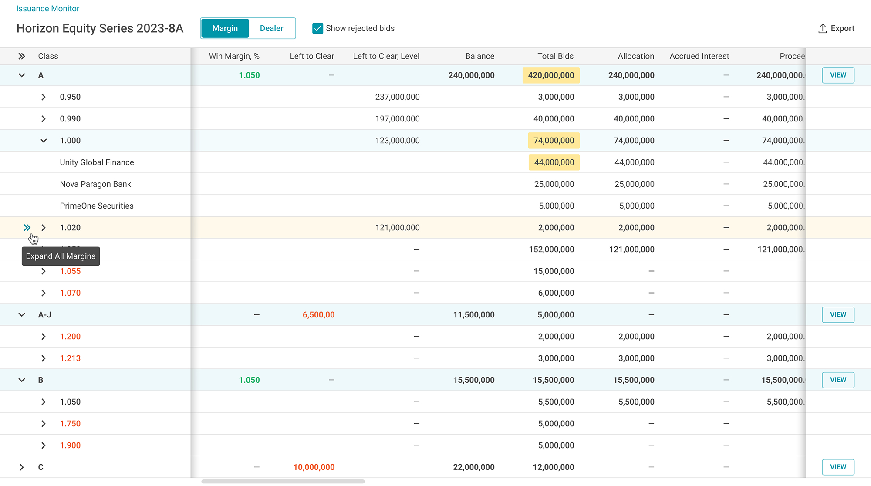Collapse Class B group
This screenshot has height=486, width=871.
click(x=22, y=380)
